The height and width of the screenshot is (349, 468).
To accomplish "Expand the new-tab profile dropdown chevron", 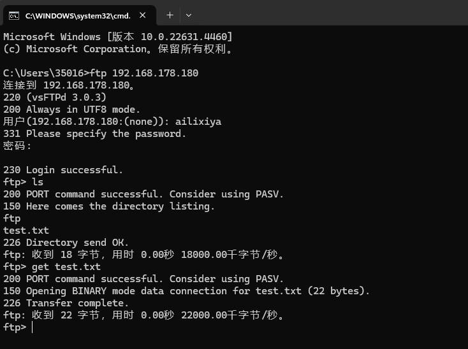I will coord(188,15).
